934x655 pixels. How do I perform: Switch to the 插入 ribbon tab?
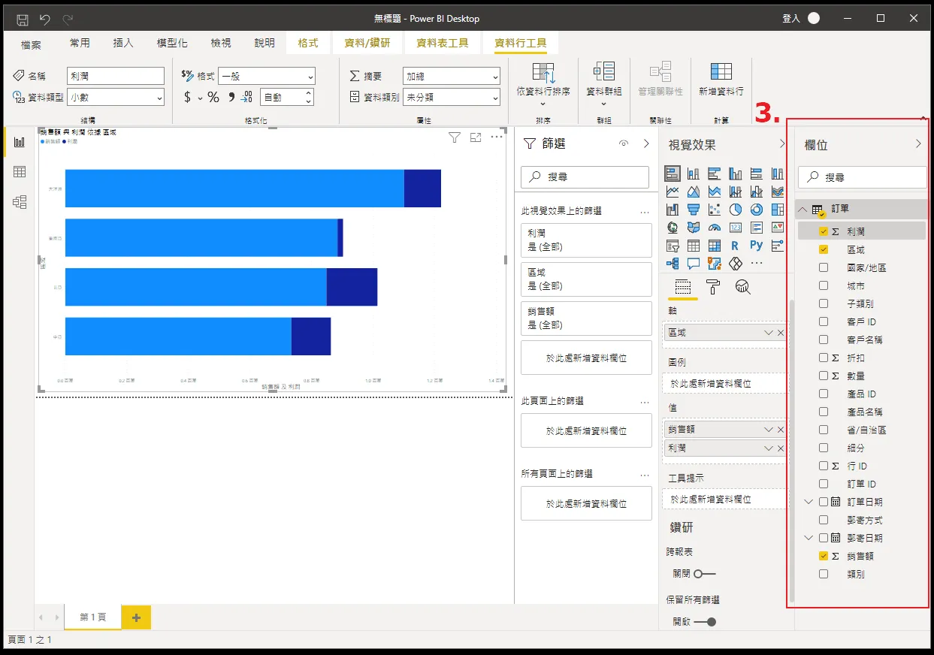click(123, 43)
